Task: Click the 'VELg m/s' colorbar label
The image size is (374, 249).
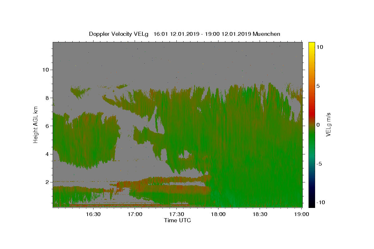Action: coord(328,125)
